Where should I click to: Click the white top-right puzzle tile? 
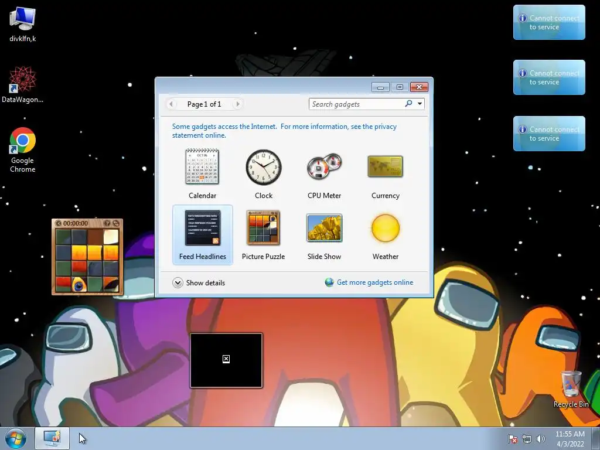[x=111, y=237]
